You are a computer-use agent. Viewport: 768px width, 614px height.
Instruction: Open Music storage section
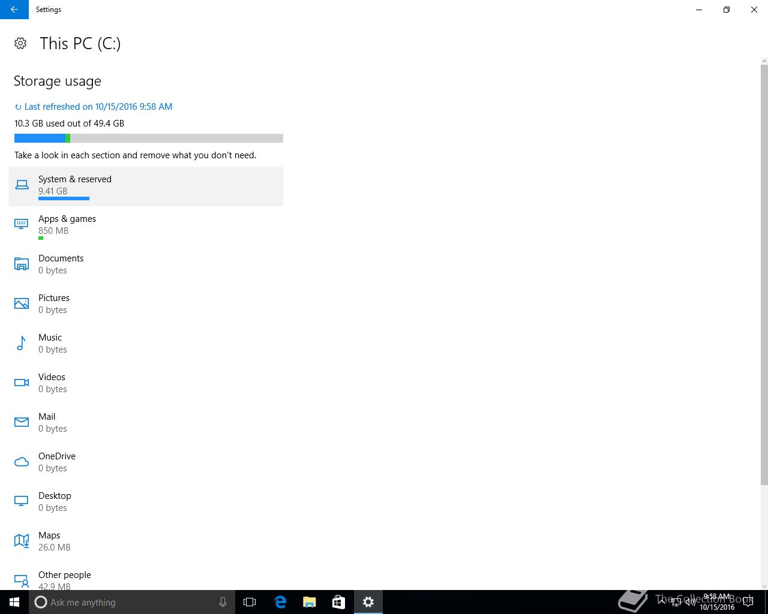click(146, 345)
